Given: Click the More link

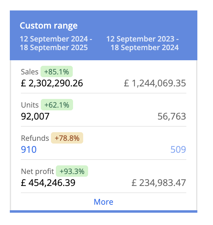Looking at the screenshot, I should click(x=103, y=202).
